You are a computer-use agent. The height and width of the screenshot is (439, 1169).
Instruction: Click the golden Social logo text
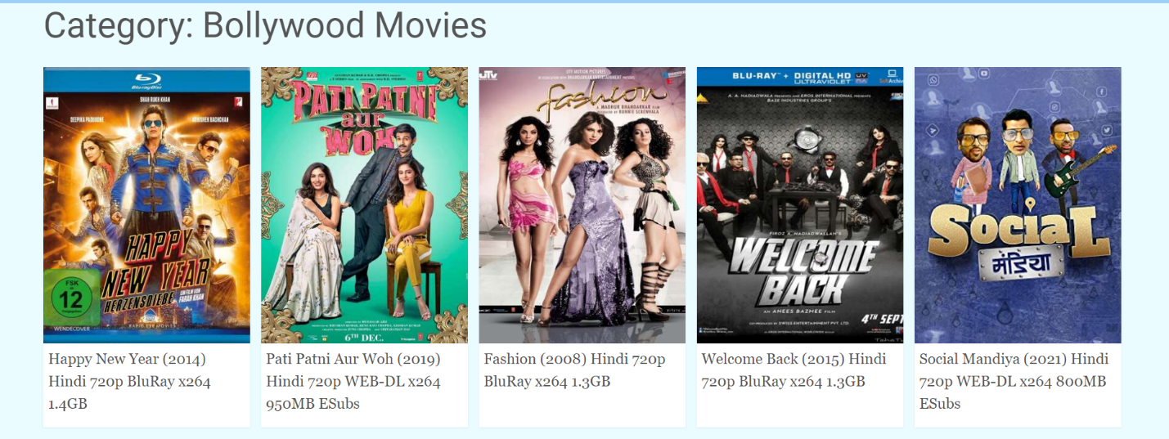1017,231
